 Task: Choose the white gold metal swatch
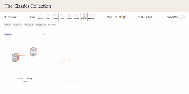click(116, 17)
